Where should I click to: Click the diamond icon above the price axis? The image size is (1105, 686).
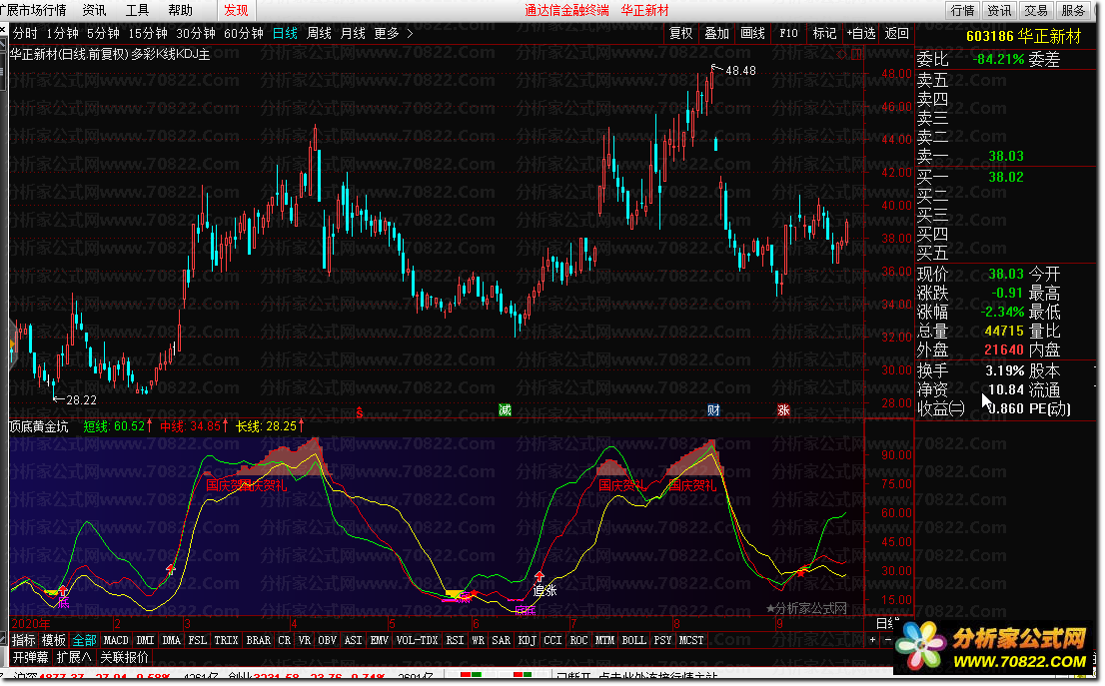[x=842, y=54]
